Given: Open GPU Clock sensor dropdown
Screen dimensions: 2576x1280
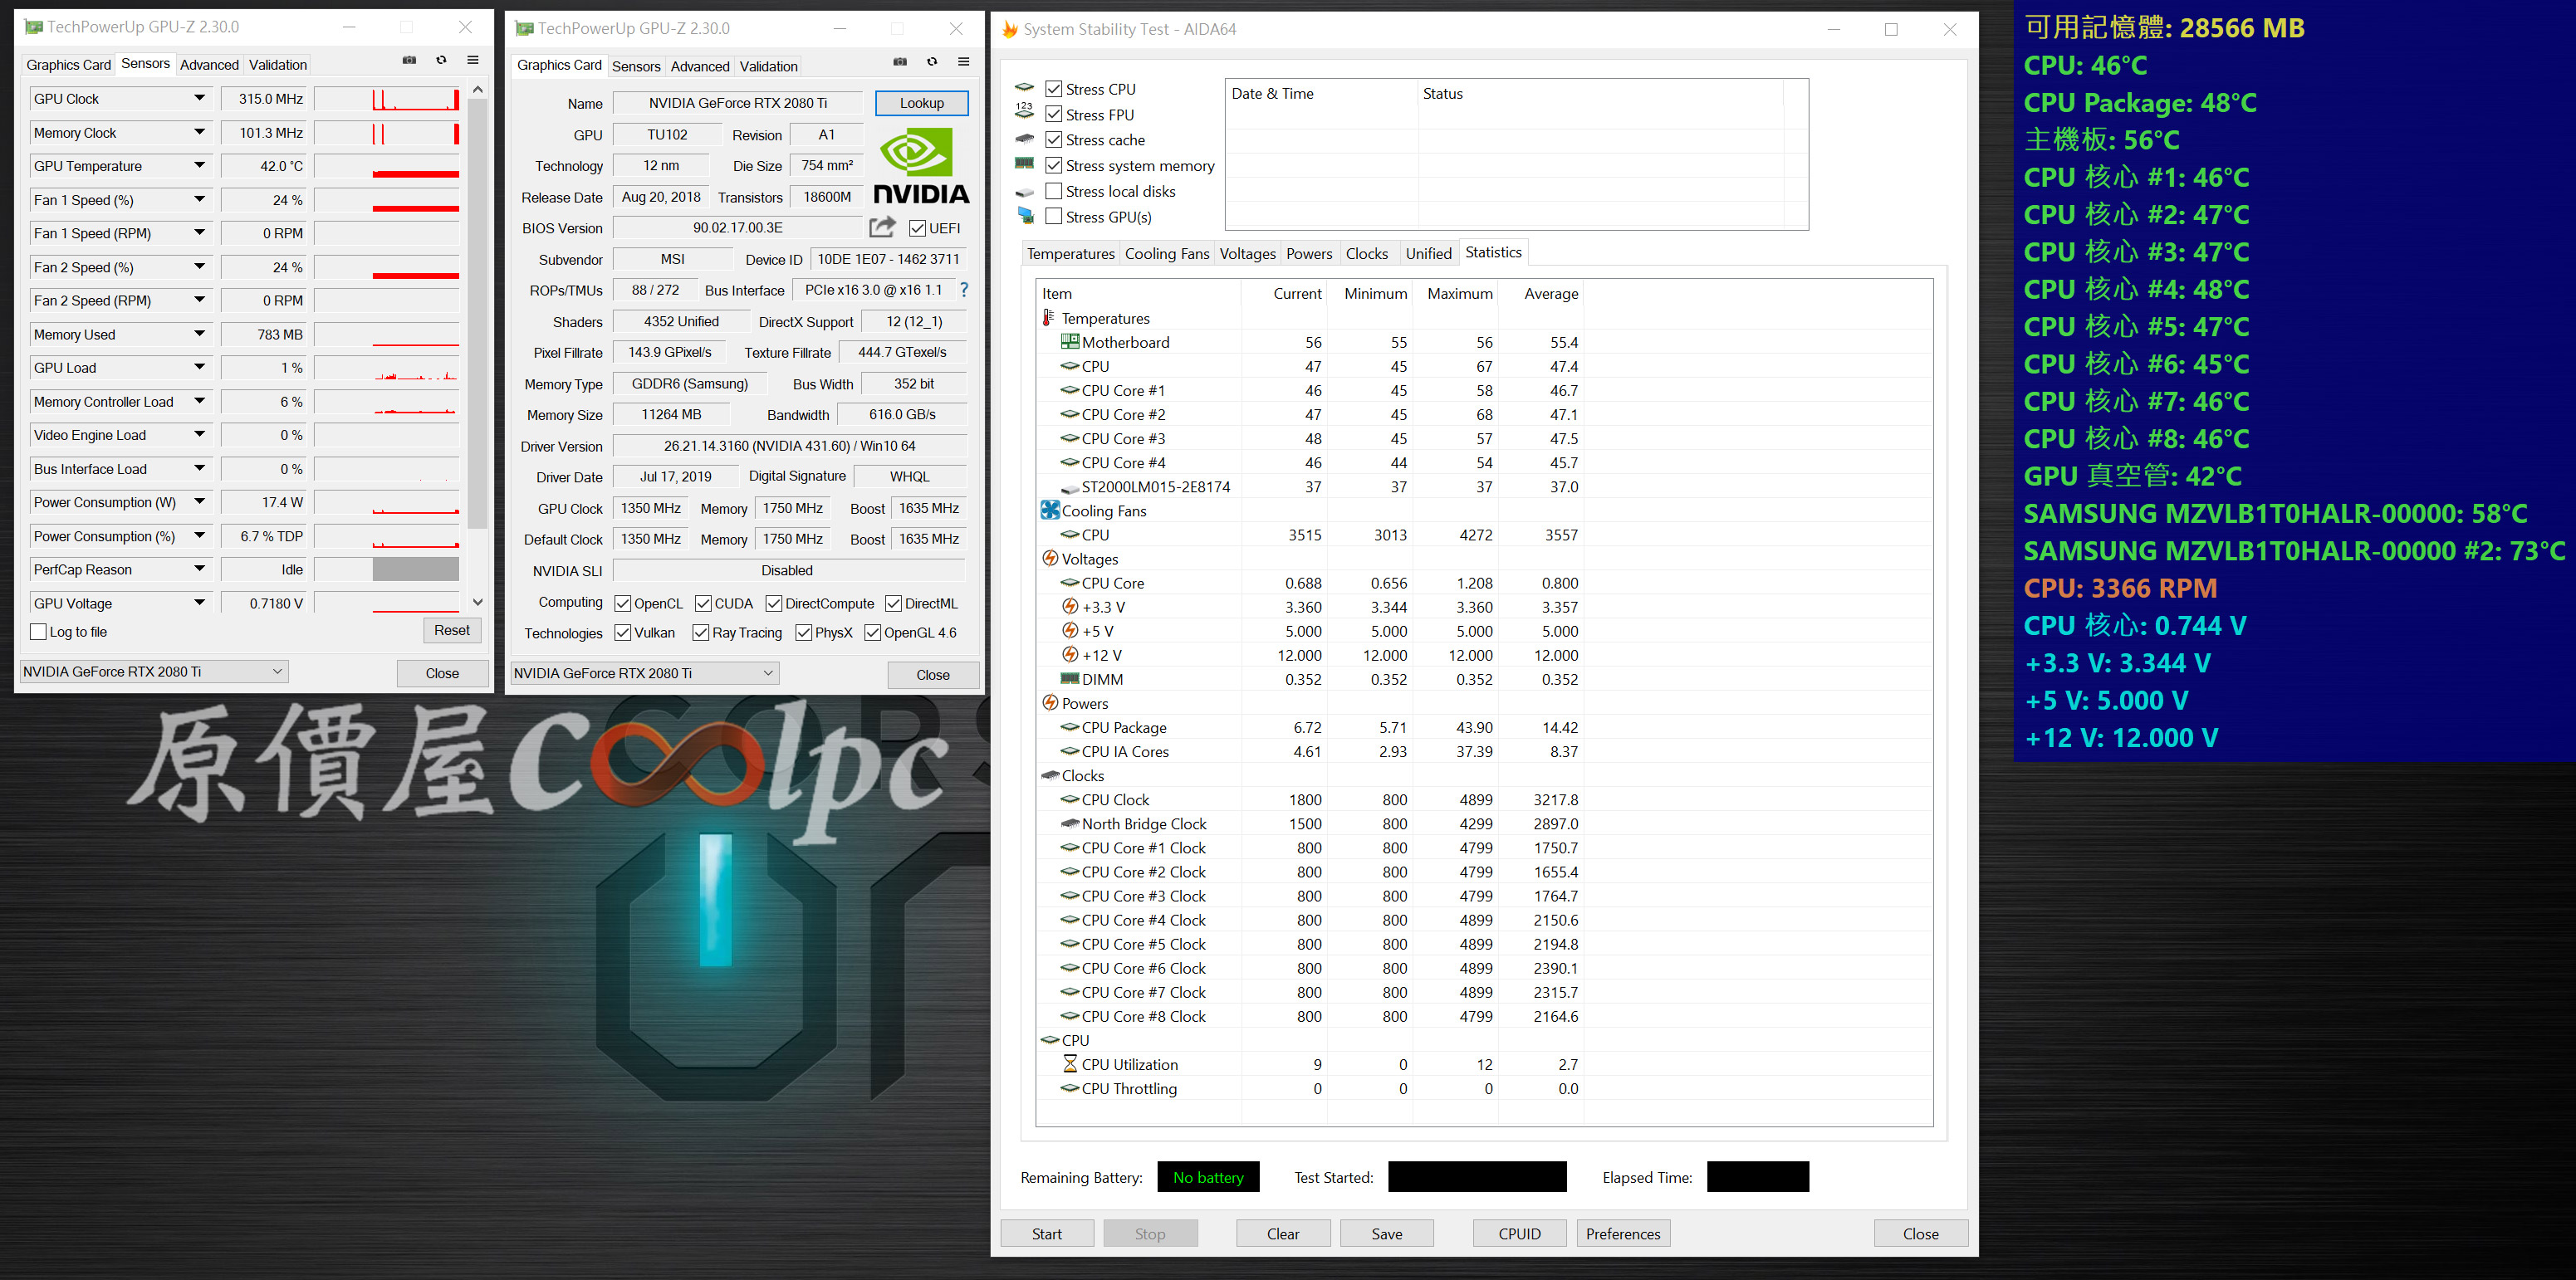Looking at the screenshot, I should point(199,98).
